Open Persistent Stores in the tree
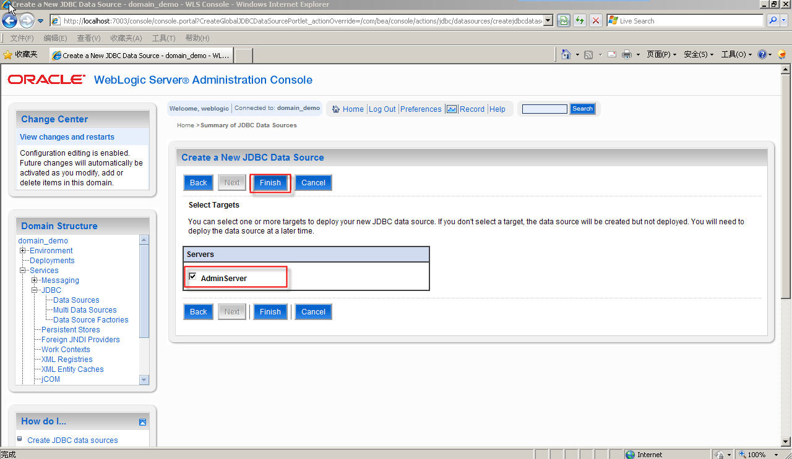The image size is (792, 459). click(71, 330)
